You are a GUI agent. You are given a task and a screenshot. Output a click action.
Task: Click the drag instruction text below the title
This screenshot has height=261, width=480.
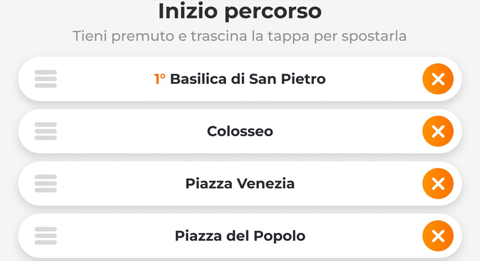[x=240, y=36]
